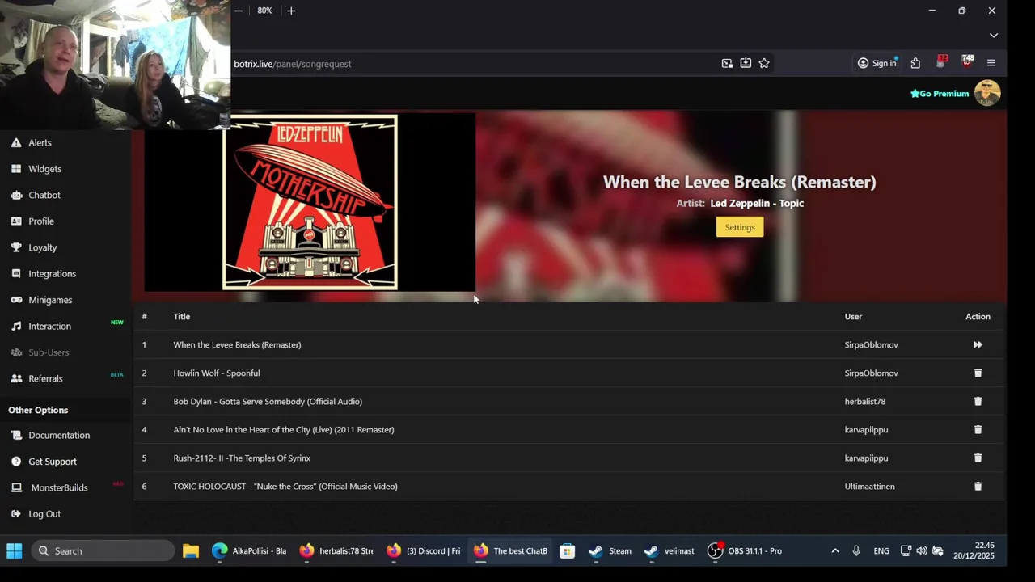This screenshot has width=1035, height=582.
Task: Show hidden system tray icons
Action: click(835, 551)
